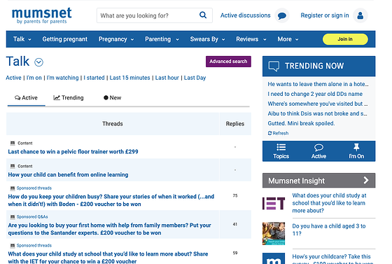Click the Advanced search button
Viewport: 392px width, 264px height.
(228, 62)
